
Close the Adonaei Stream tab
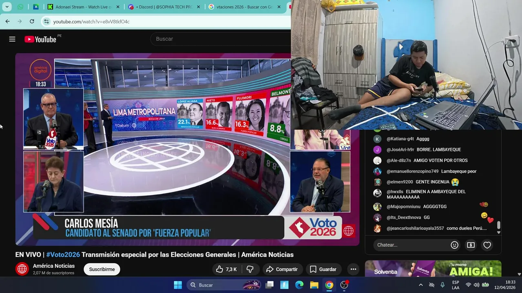point(118,7)
